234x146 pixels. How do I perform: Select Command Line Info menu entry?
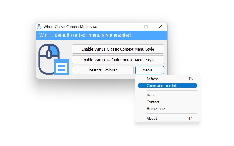click(167, 86)
